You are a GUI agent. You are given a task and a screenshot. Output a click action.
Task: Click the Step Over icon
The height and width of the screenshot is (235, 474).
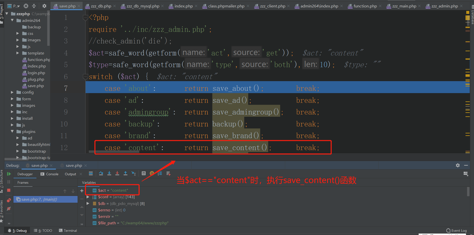101,173
